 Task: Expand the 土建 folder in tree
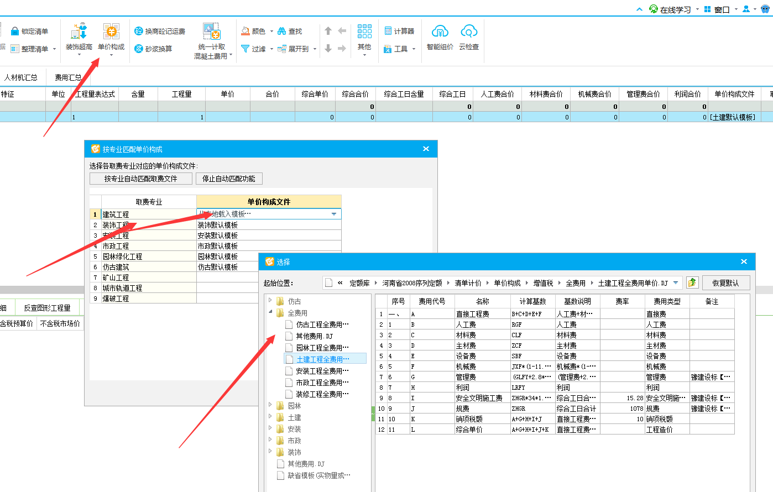pyautogui.click(x=270, y=417)
